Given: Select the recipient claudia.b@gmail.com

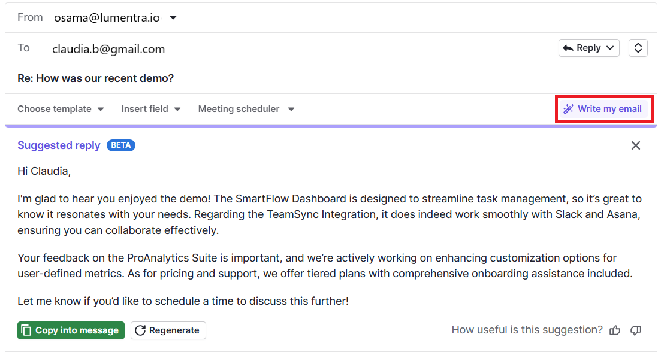Looking at the screenshot, I should coord(108,49).
